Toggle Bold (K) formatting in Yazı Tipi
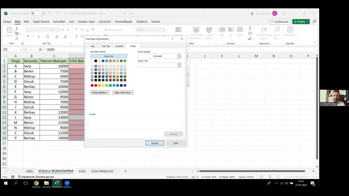This screenshot has height=196, width=349. 28,36
